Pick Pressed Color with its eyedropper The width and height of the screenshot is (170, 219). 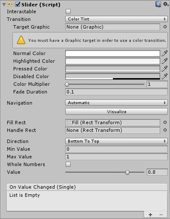[x=164, y=69]
